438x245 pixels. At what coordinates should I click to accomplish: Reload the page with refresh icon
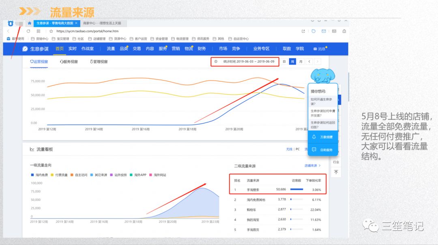[x=28, y=31]
